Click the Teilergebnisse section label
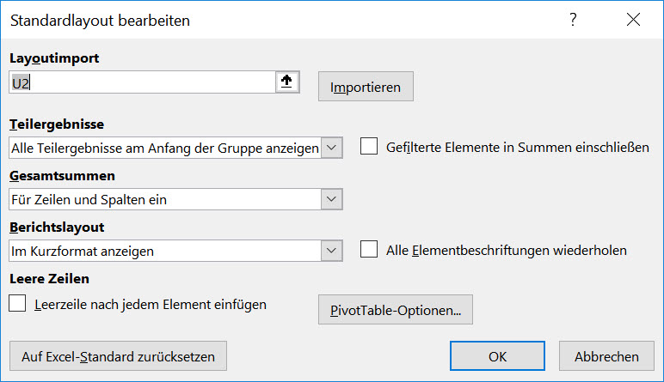Image resolution: width=664 pixels, height=382 pixels. pyautogui.click(x=56, y=124)
